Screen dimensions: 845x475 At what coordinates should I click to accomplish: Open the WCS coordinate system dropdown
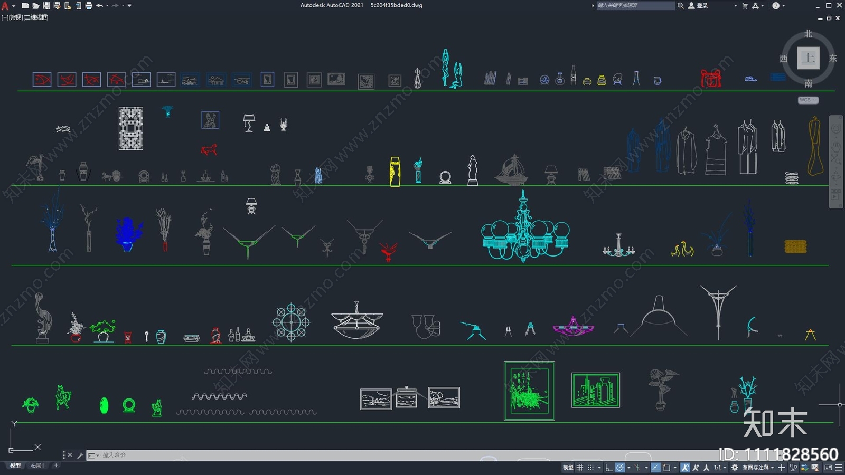click(x=808, y=100)
